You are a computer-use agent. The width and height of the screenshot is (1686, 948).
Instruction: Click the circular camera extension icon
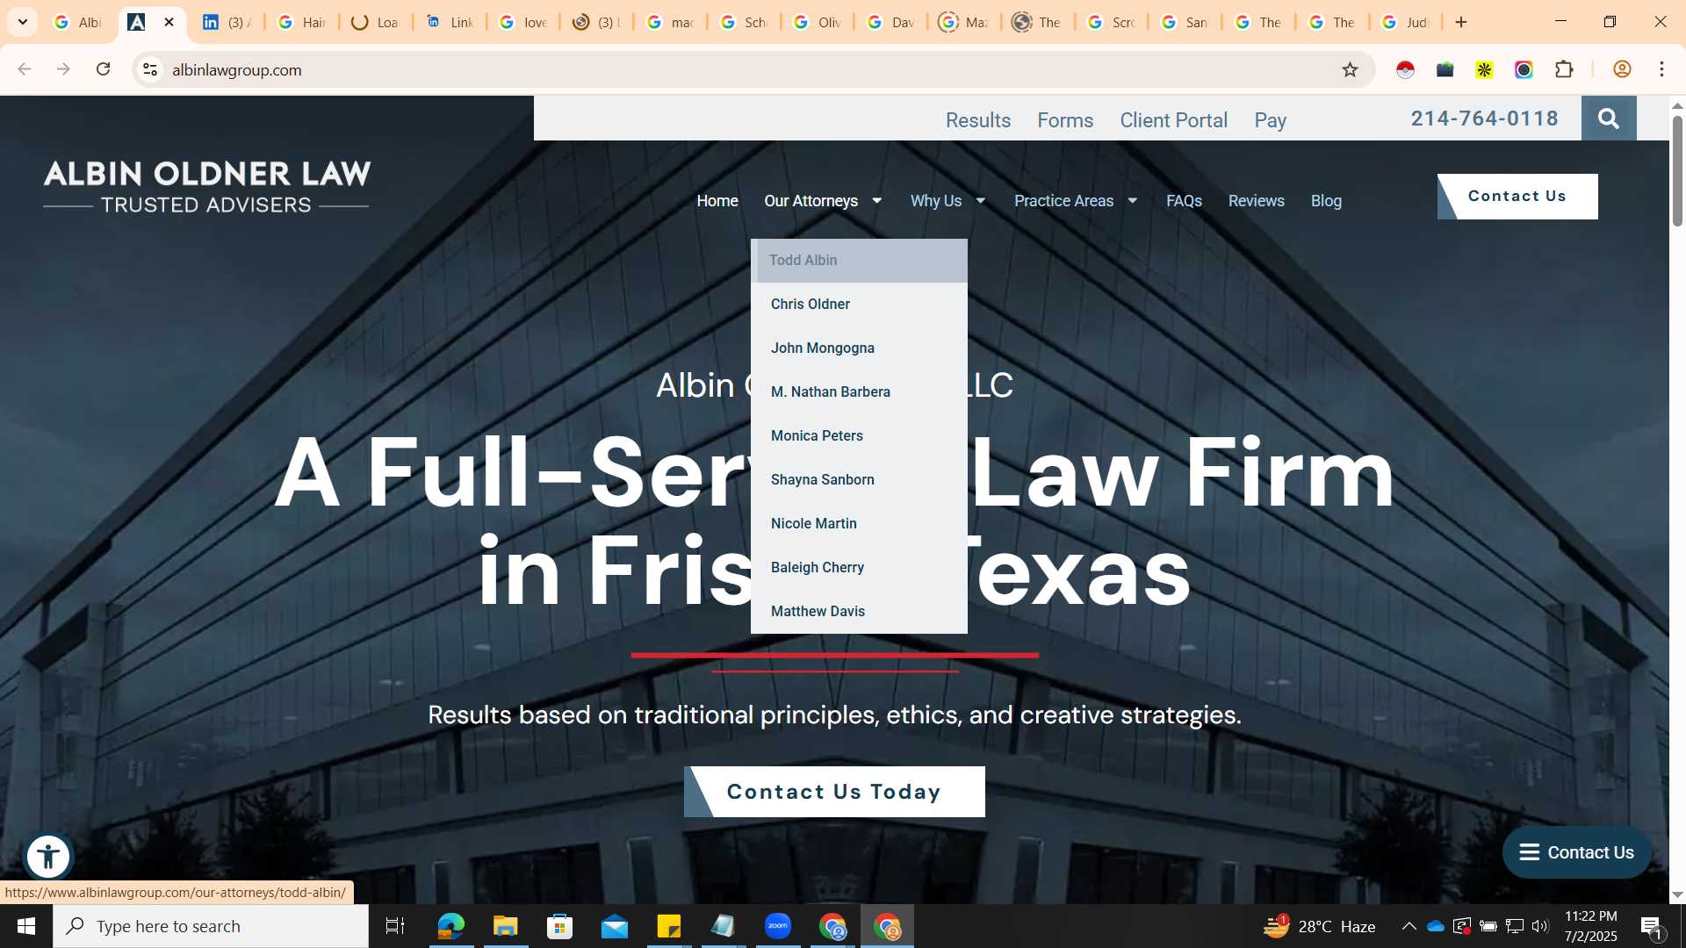1524,69
